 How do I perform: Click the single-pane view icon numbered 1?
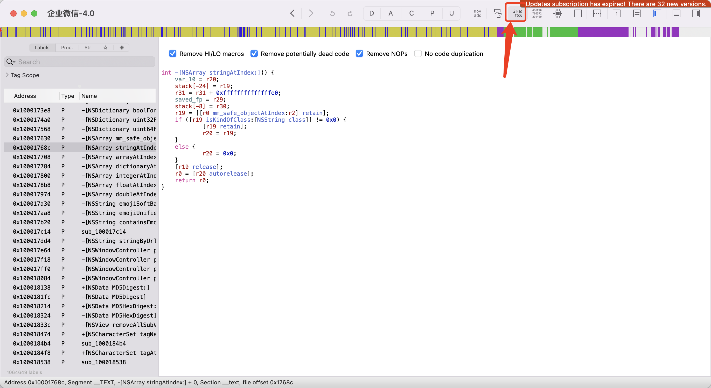[x=616, y=13]
